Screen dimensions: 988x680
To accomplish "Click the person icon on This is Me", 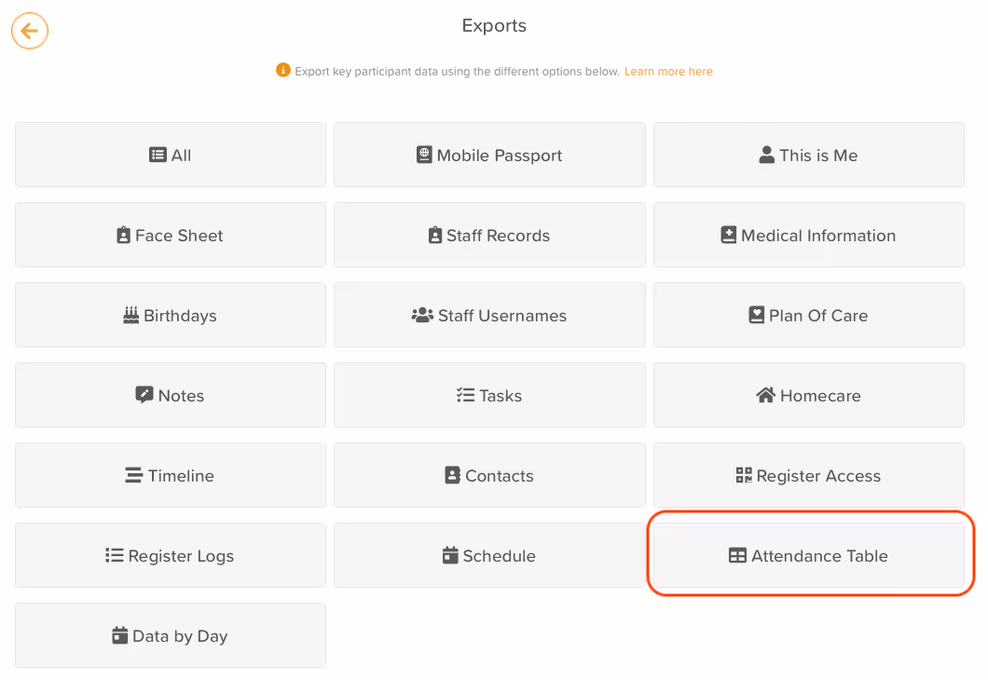I will coord(767,155).
